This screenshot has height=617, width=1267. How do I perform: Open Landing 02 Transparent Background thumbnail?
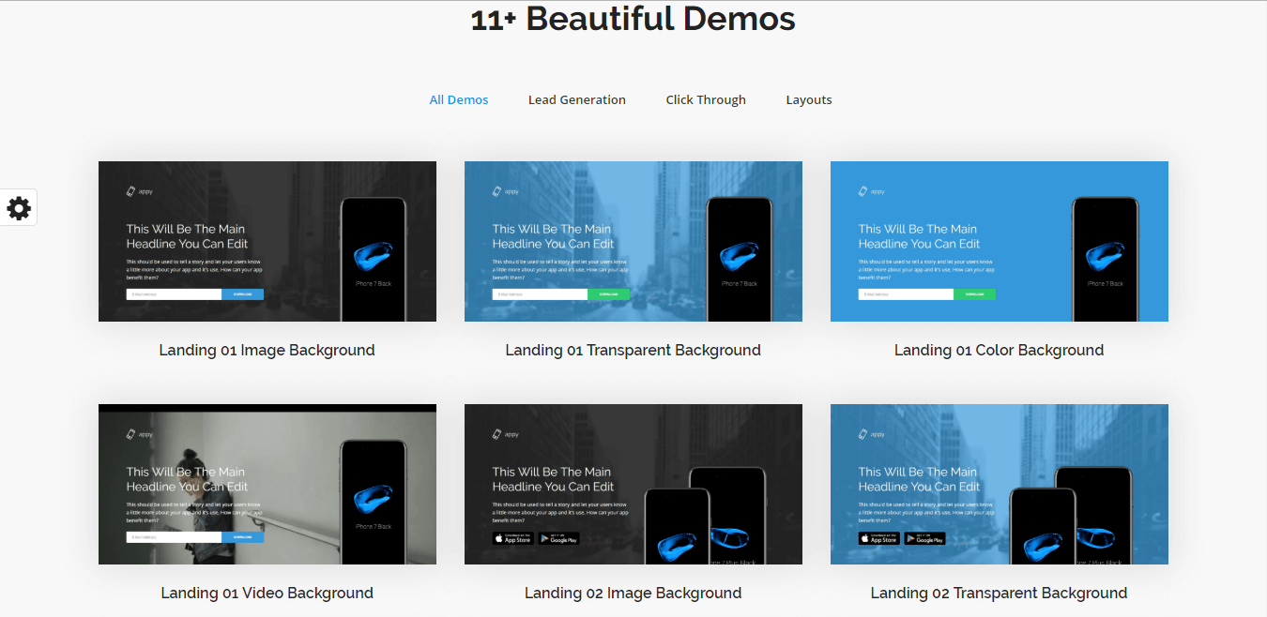click(x=999, y=484)
